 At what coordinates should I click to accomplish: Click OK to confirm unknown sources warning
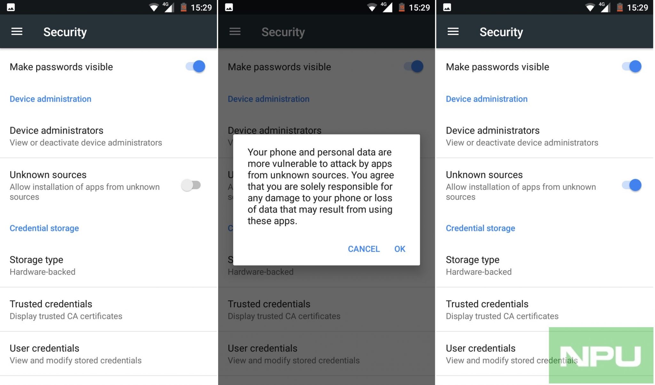coord(399,248)
